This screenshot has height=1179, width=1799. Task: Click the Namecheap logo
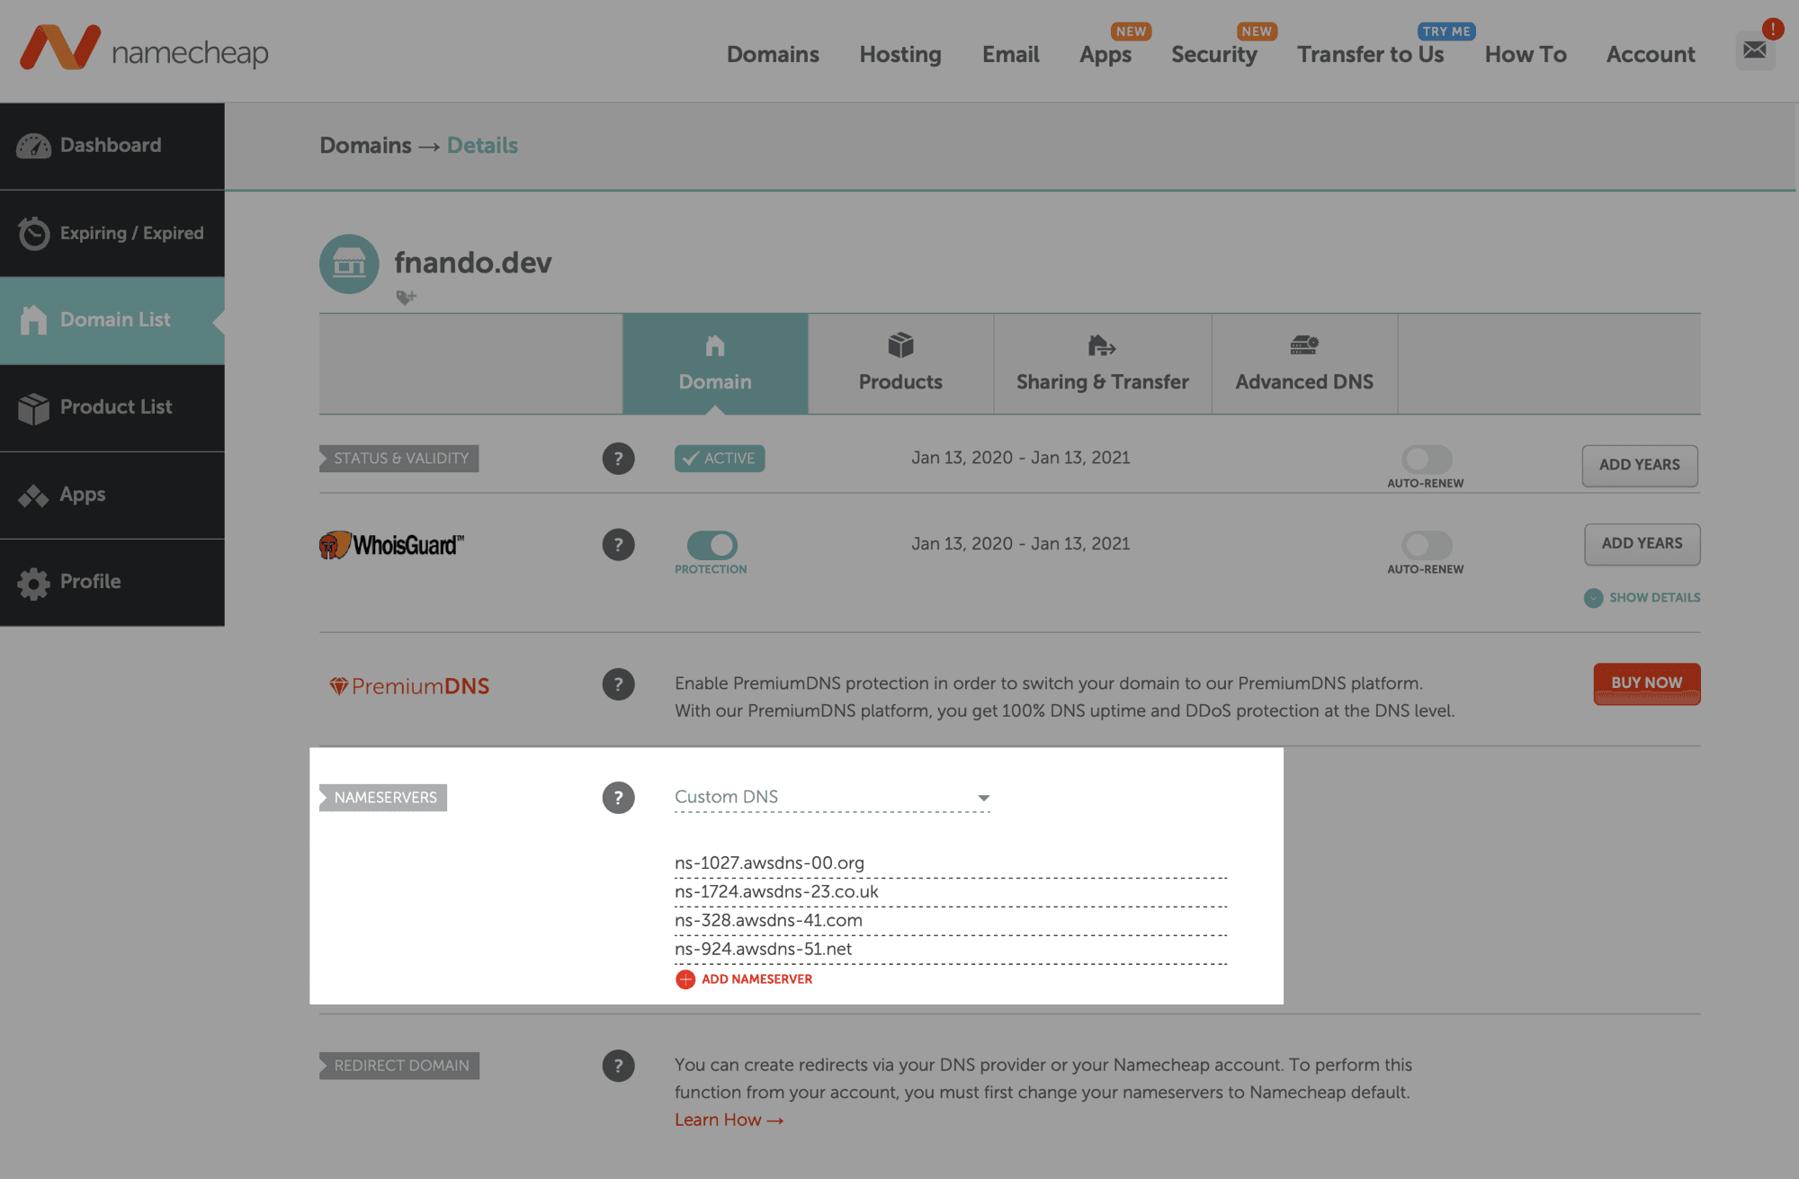point(144,51)
